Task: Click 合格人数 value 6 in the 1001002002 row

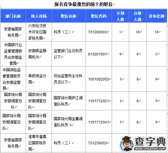Action: 137,79
